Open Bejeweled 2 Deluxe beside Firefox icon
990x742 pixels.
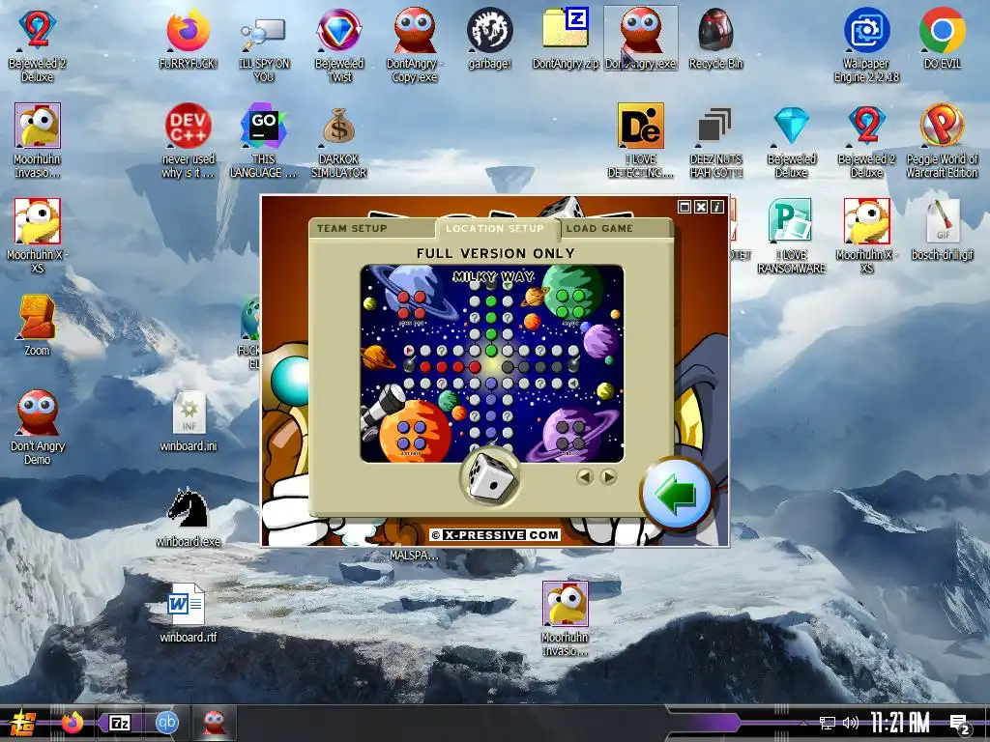pyautogui.click(x=38, y=46)
